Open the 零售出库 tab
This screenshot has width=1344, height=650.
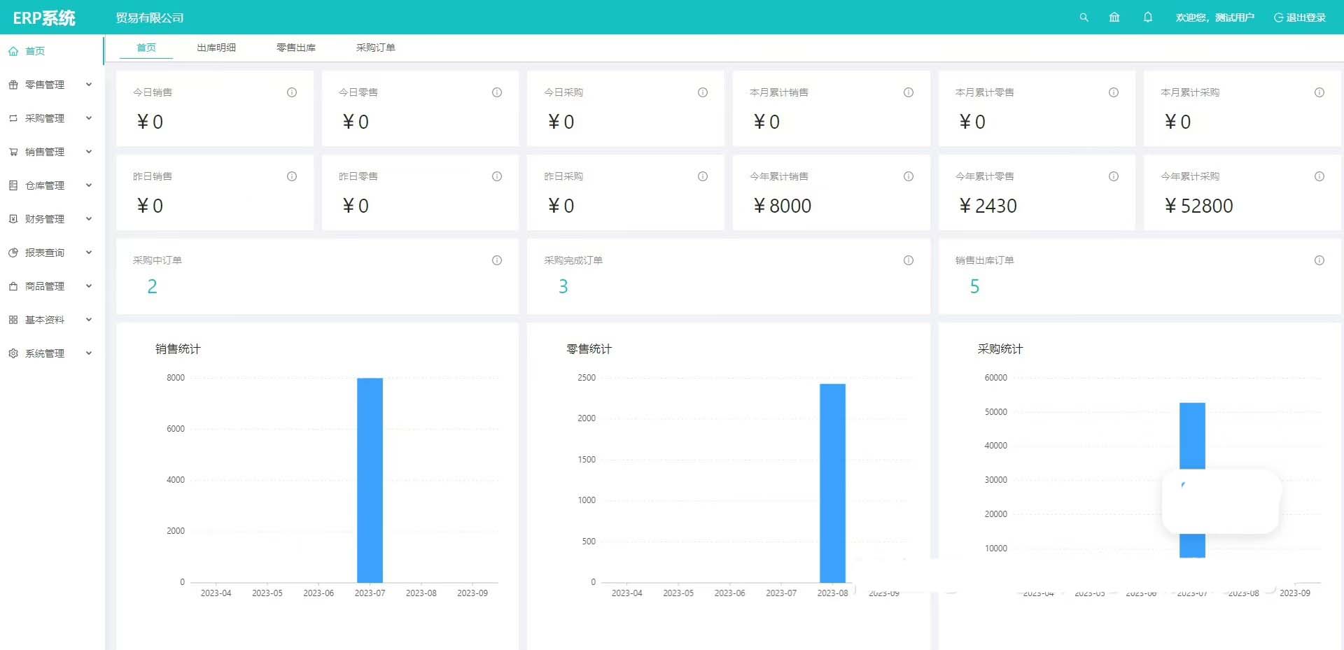[296, 48]
